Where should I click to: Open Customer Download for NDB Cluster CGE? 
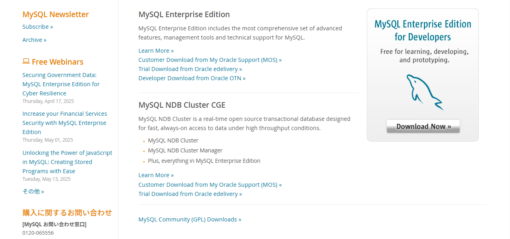click(x=210, y=184)
